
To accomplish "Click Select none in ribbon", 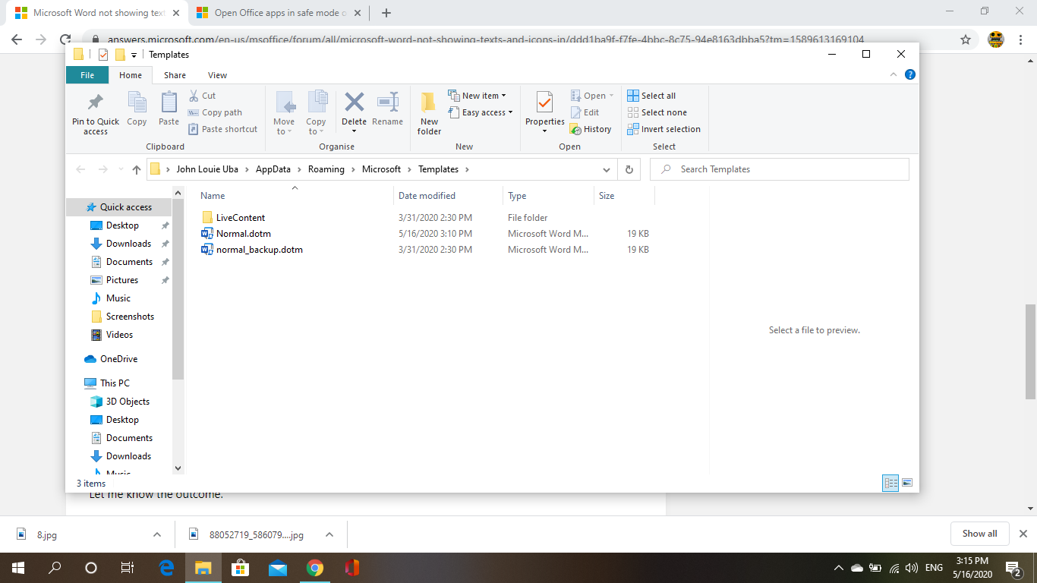I will tap(657, 112).
